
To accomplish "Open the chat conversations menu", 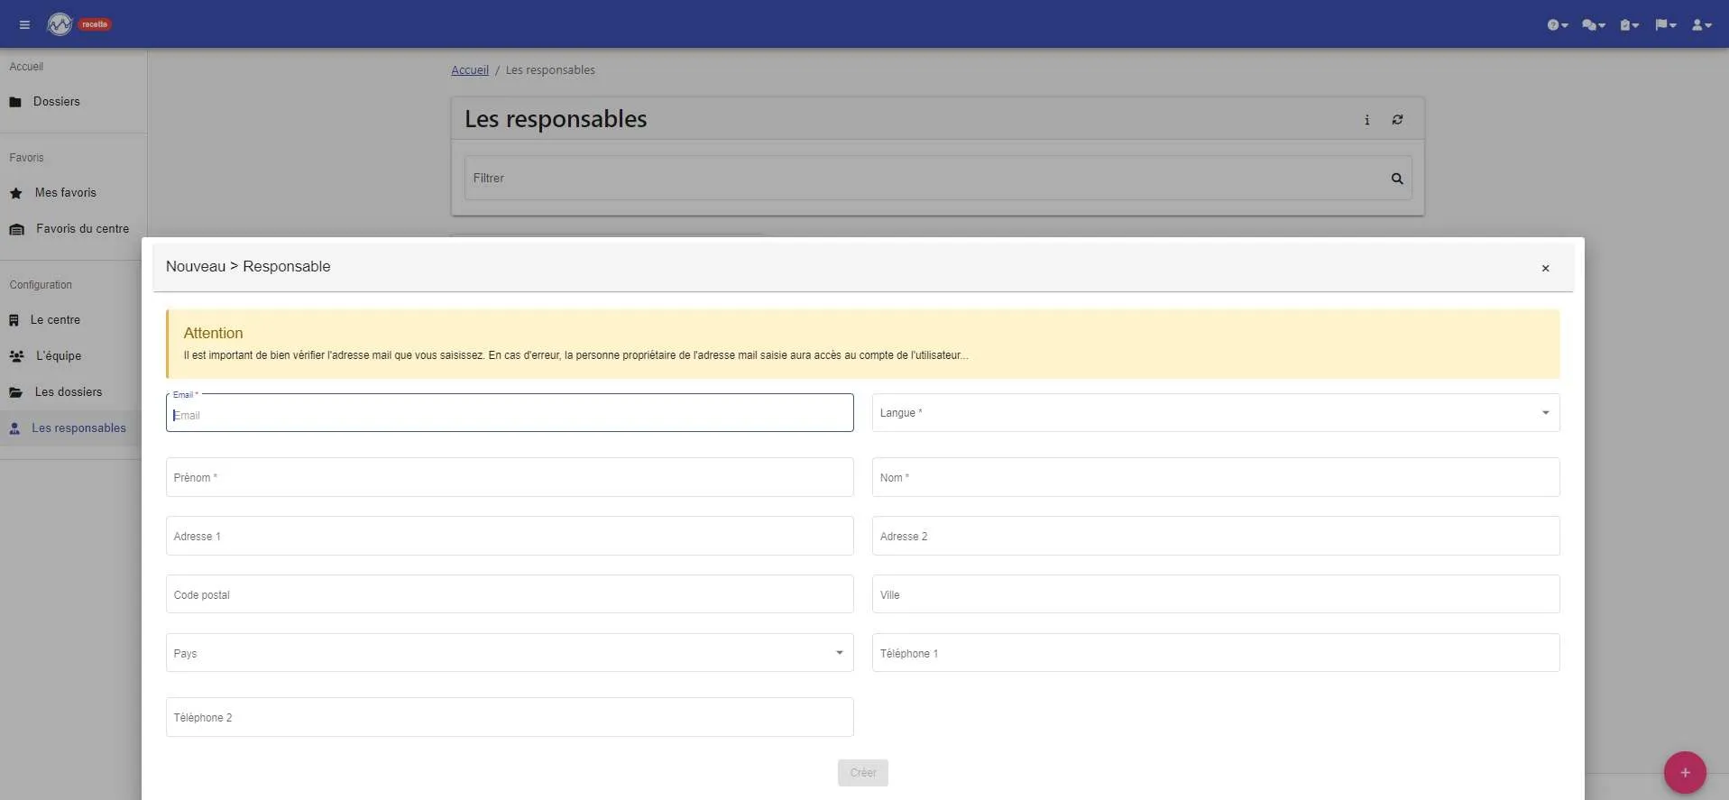I will coord(1594,25).
